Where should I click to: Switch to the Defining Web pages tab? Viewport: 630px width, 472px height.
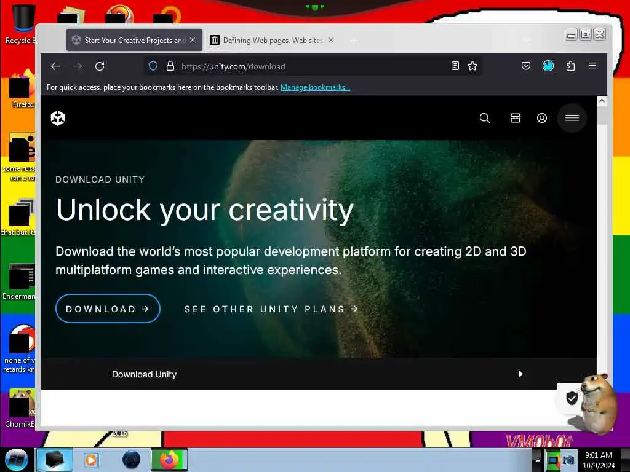271,40
